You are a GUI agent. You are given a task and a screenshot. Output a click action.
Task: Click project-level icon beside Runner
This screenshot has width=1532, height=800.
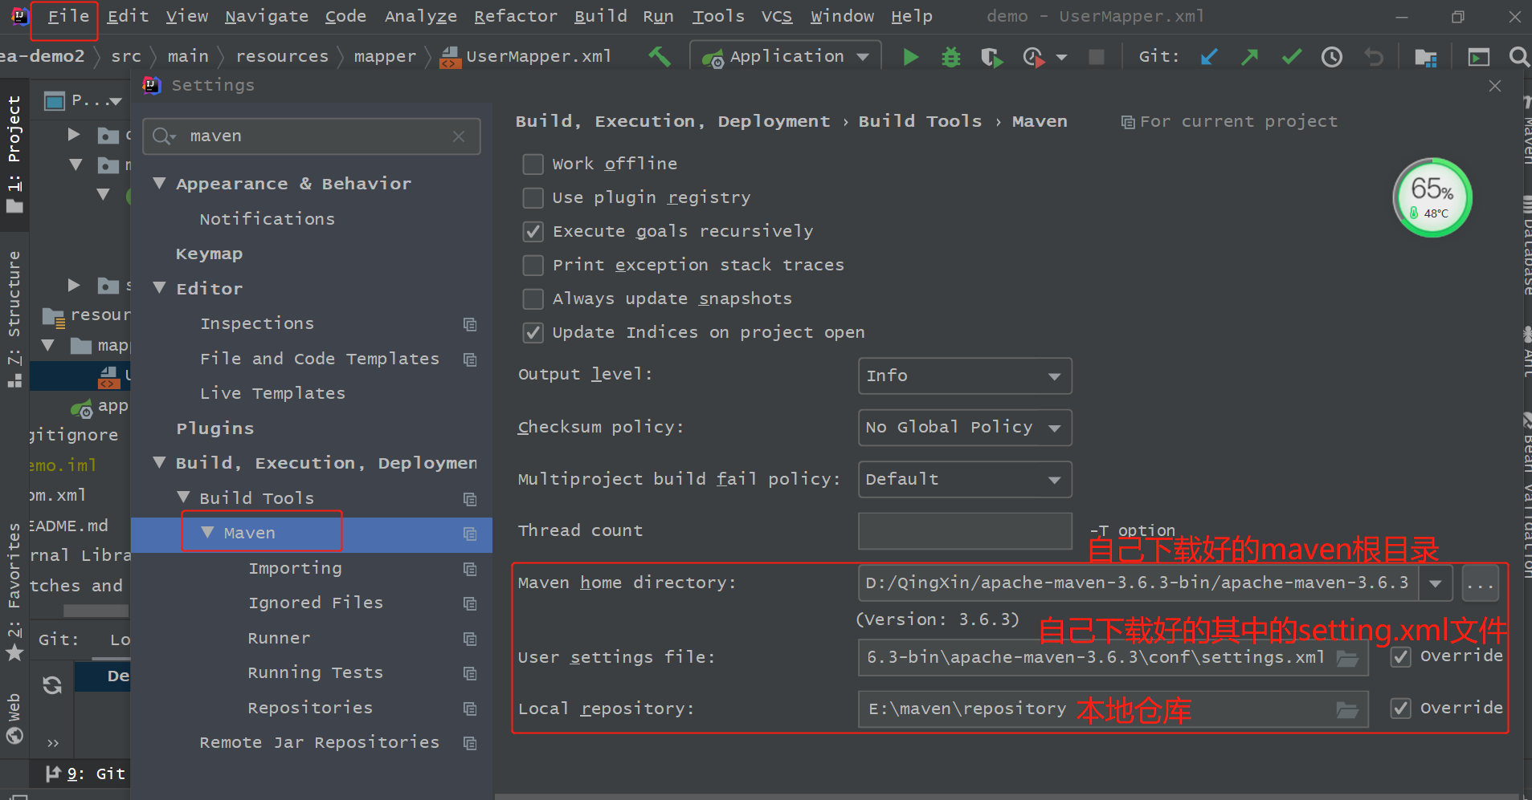(x=470, y=639)
